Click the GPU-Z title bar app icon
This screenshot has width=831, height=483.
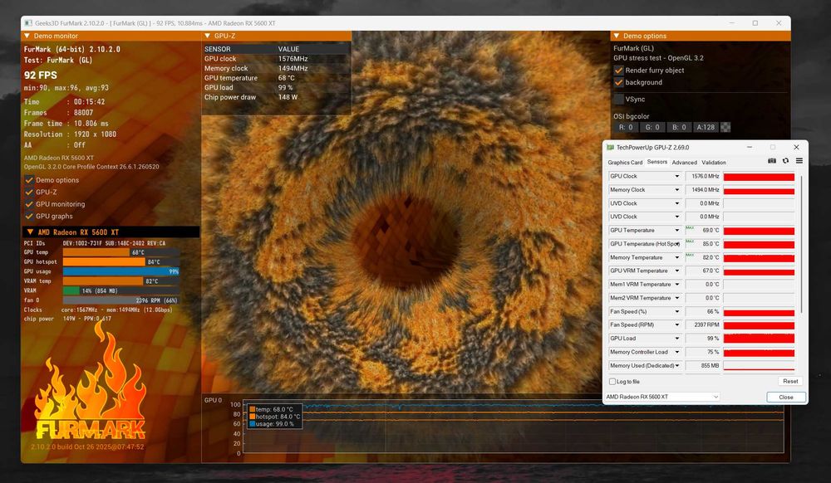point(610,148)
